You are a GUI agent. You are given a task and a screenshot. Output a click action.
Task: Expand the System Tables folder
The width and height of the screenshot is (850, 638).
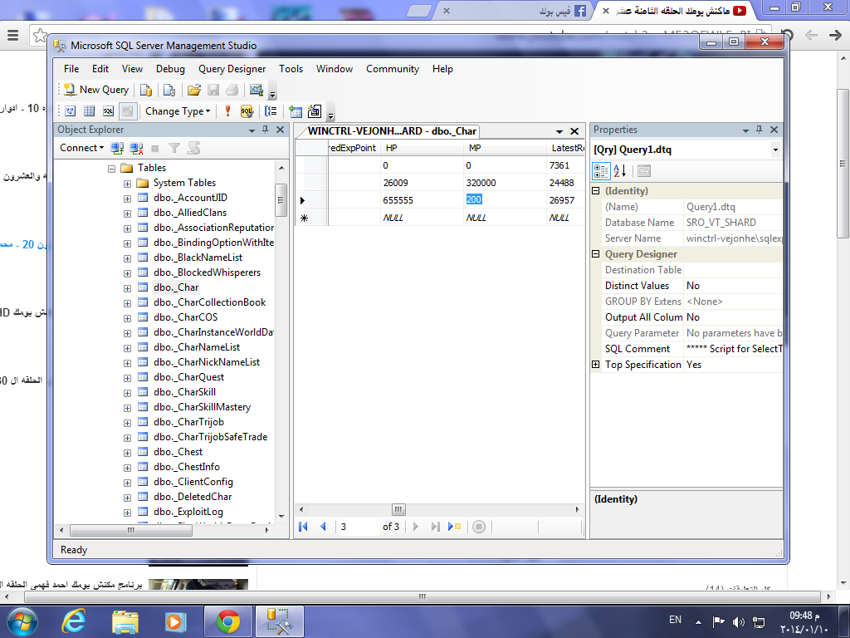[127, 184]
